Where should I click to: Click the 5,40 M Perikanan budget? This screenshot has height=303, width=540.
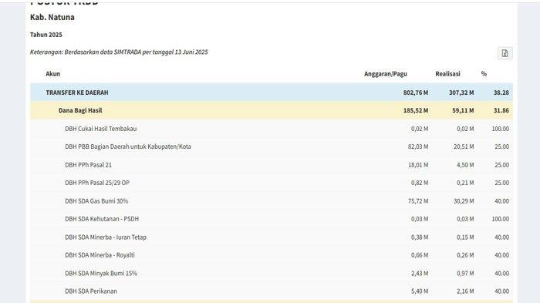click(420, 291)
